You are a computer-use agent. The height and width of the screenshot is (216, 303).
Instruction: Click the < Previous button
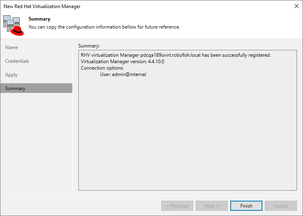[x=177, y=206]
